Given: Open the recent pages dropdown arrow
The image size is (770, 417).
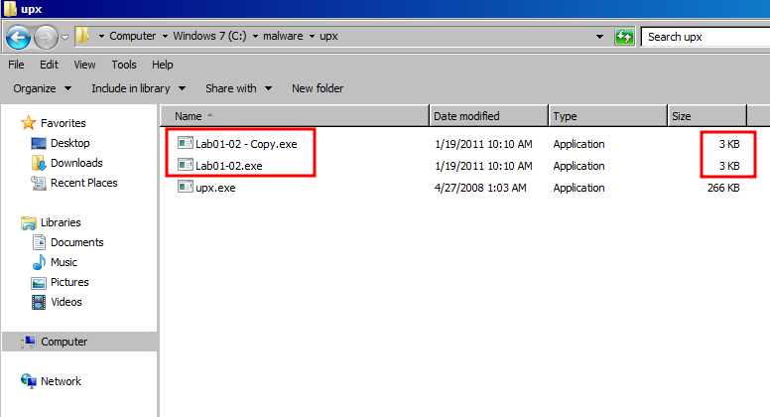Looking at the screenshot, I should tap(64, 38).
